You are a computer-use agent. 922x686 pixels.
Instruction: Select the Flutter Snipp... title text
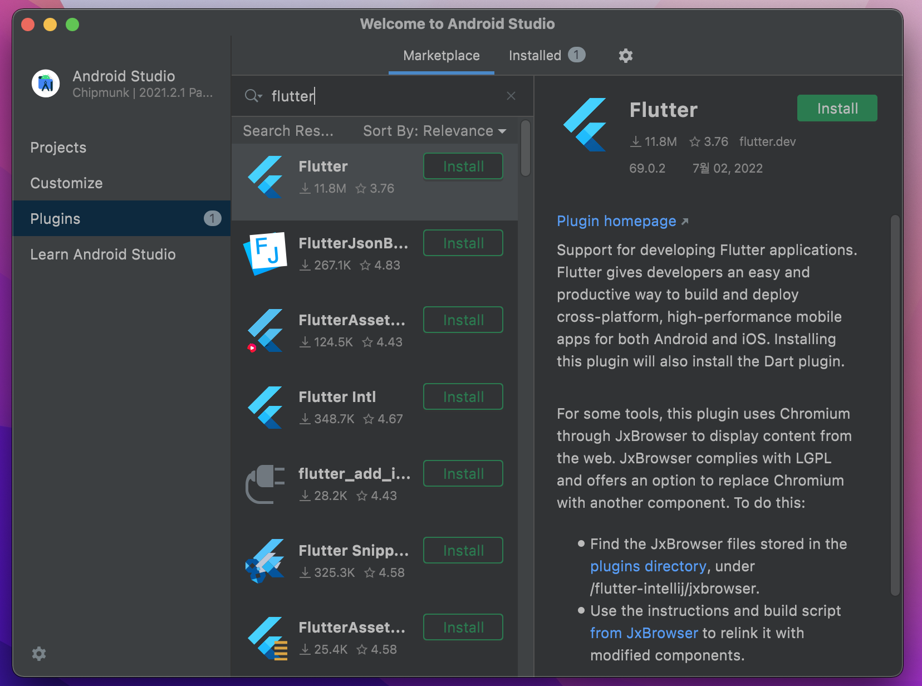coord(354,551)
